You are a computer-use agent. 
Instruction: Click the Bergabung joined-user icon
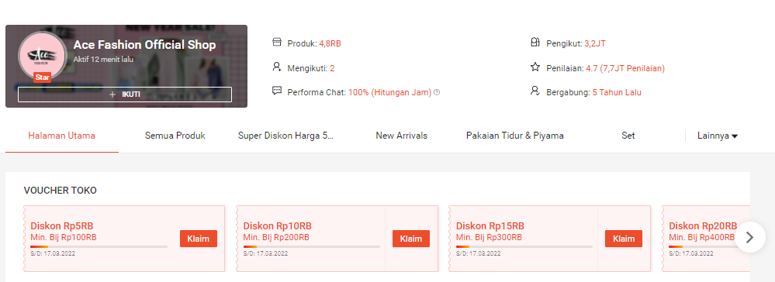(x=535, y=91)
